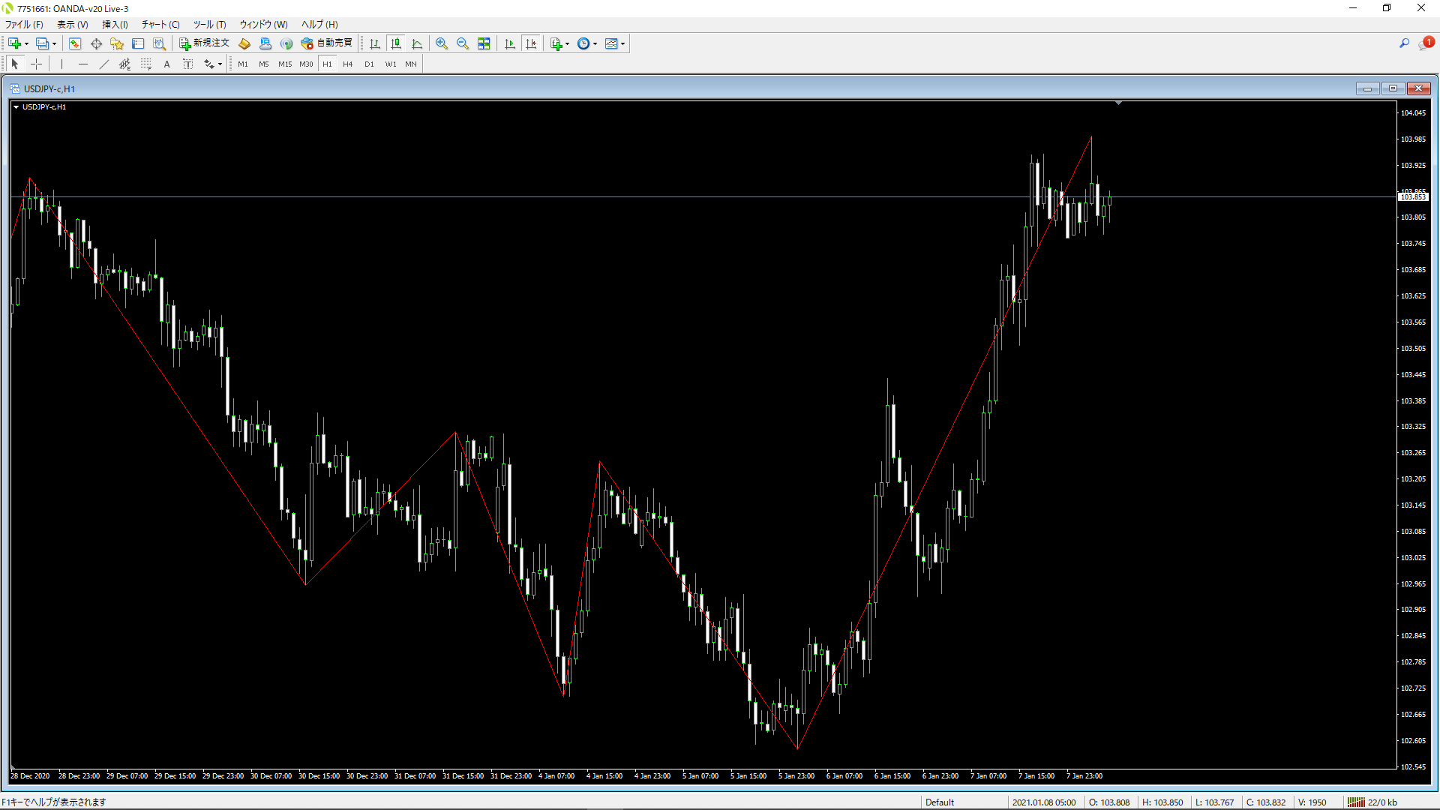
Task: Zoom in on the chart
Action: pos(442,43)
